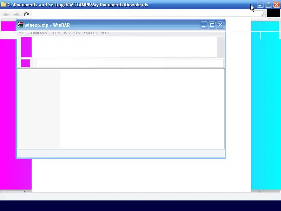This screenshot has height=211, width=281.
Task: Click the WinRAR archive path field
Action: 130,63
